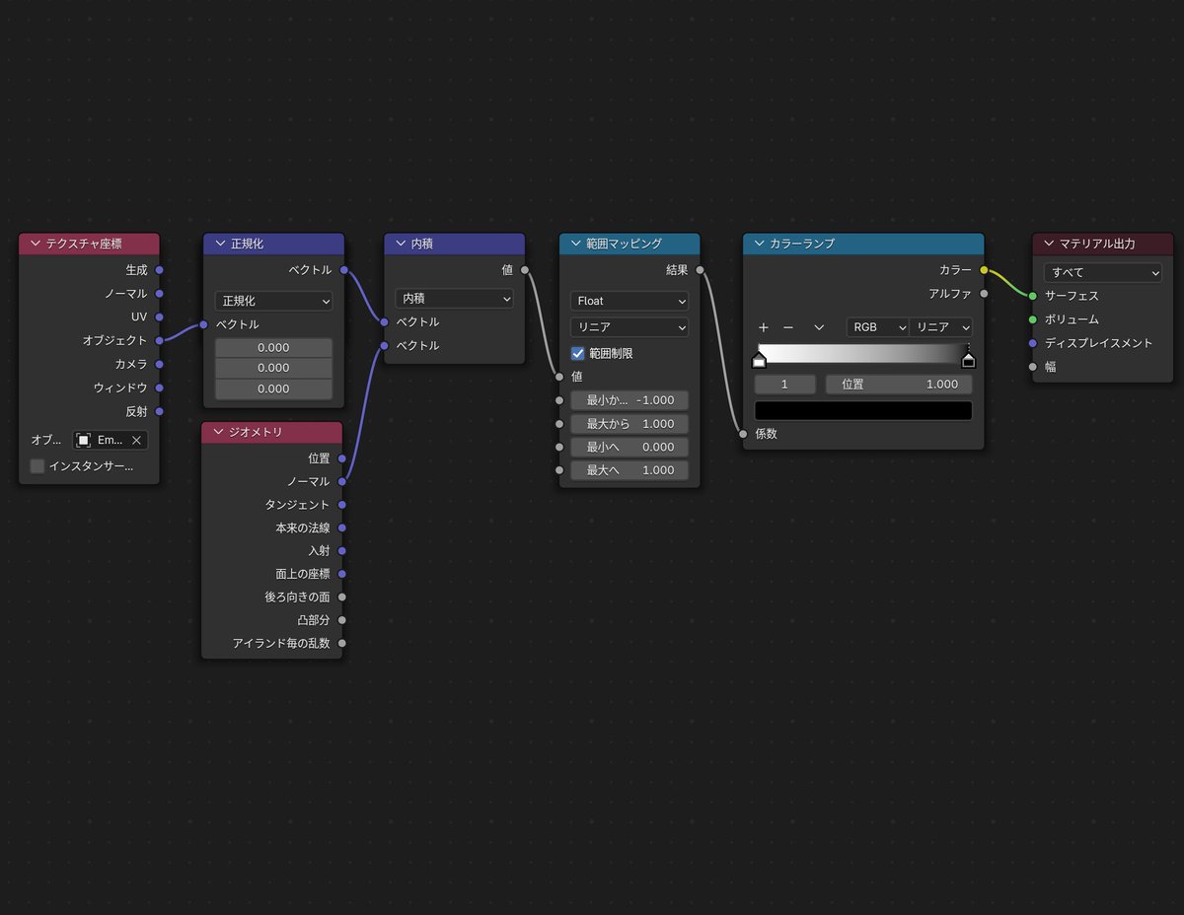Click the ディスプレイスメント input socket
1184x915 pixels.
[x=1033, y=343]
